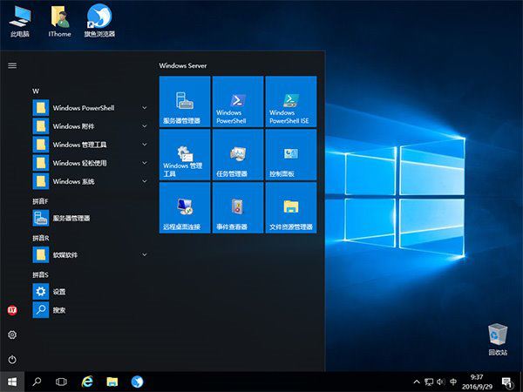Select 设置 in the app list
Viewport: 523px width, 392px height.
point(59,292)
